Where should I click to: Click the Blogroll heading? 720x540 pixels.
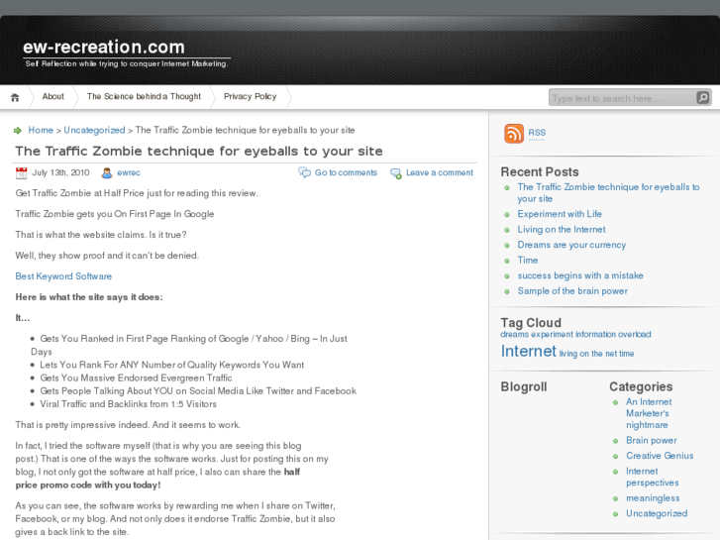coord(524,386)
